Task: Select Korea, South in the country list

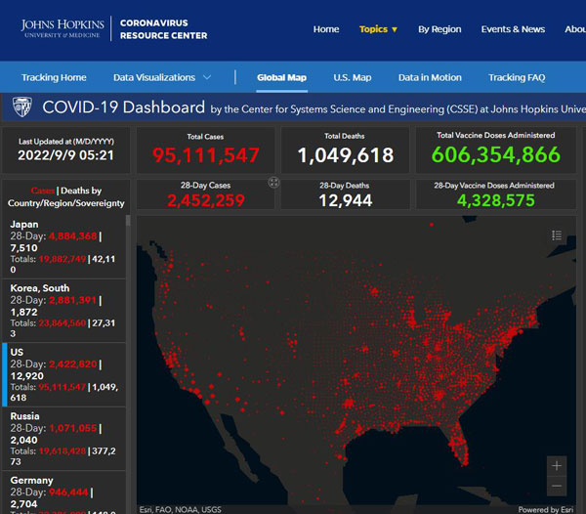Action: coord(63,311)
